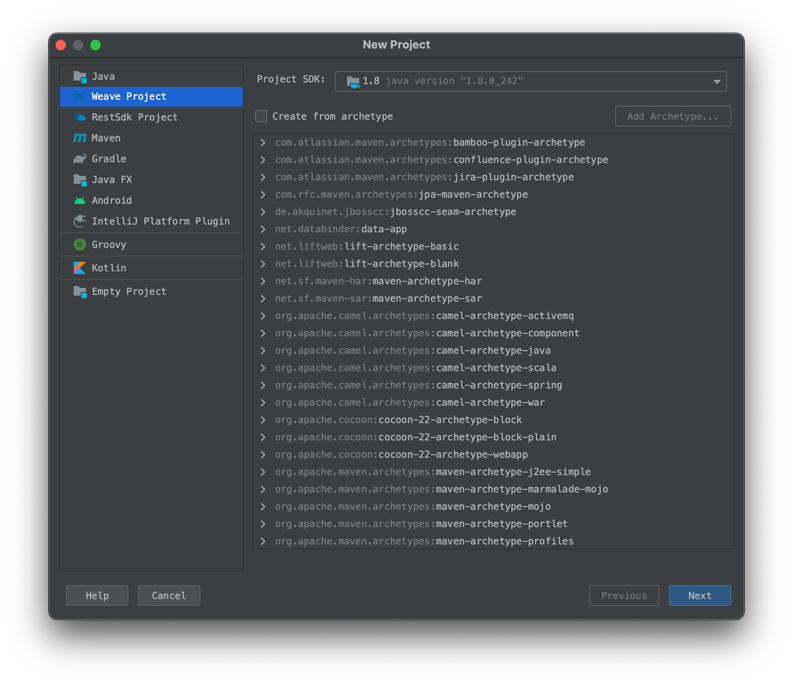Click the Kotlin 'K' icon

[80, 267]
